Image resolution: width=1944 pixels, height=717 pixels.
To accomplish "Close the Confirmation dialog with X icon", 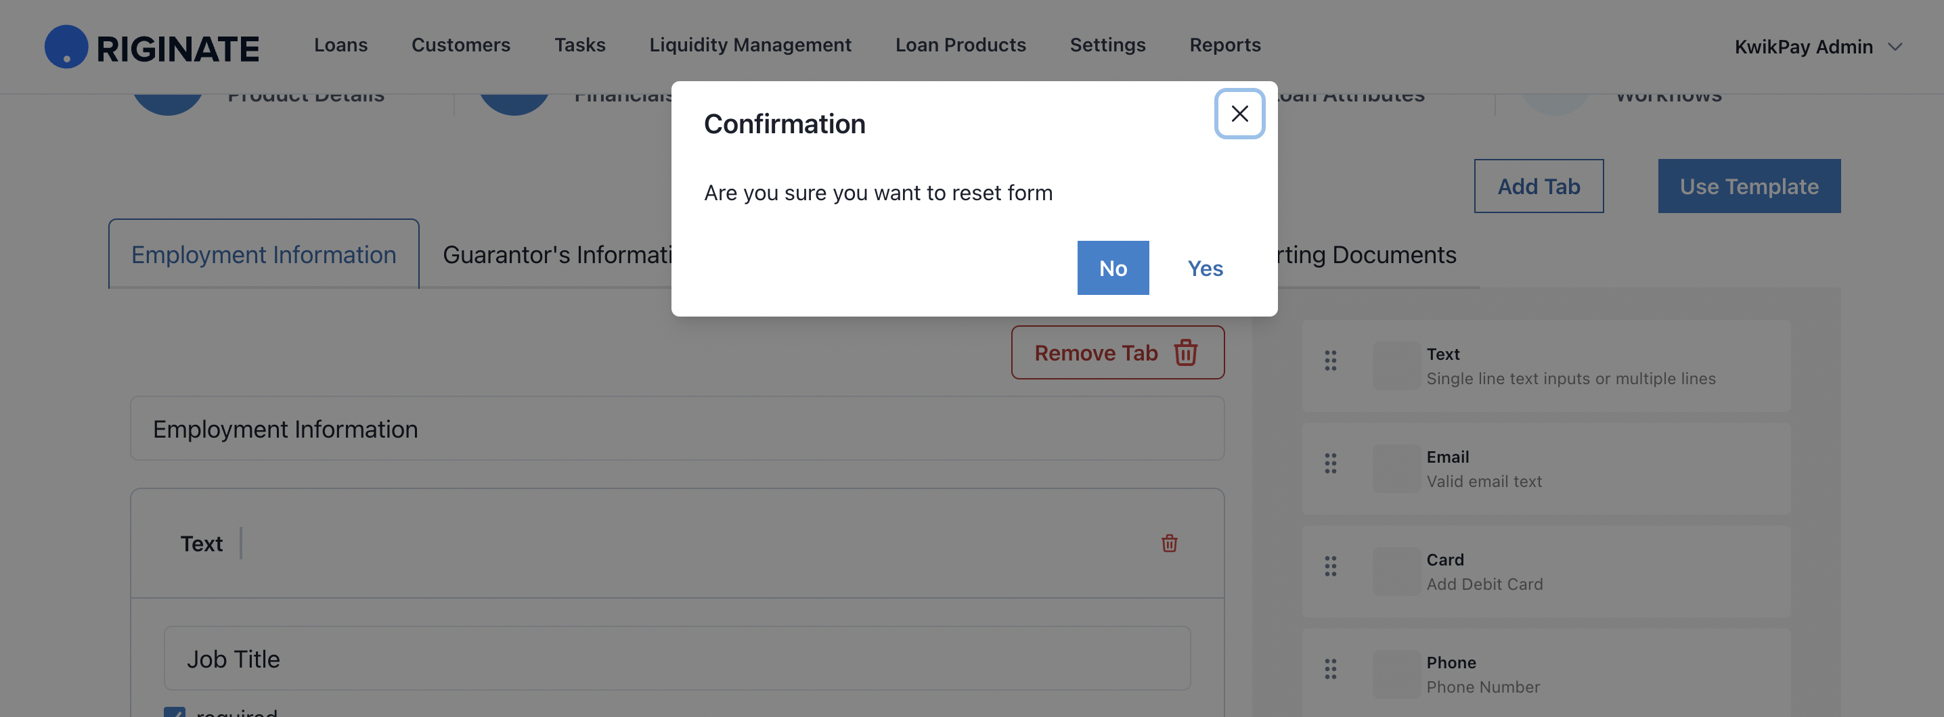I will coord(1239,114).
